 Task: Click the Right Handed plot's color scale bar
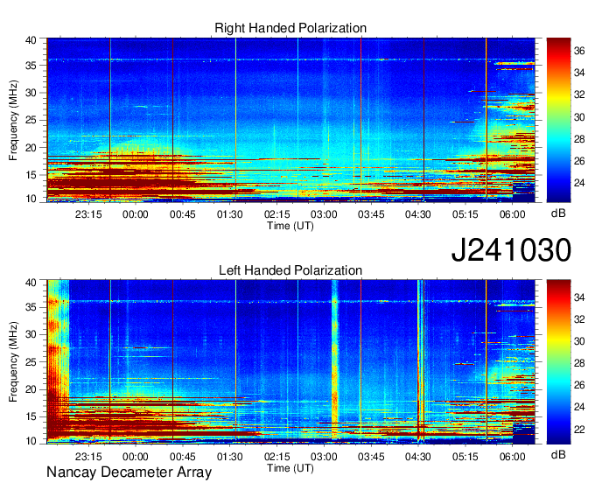click(558, 120)
